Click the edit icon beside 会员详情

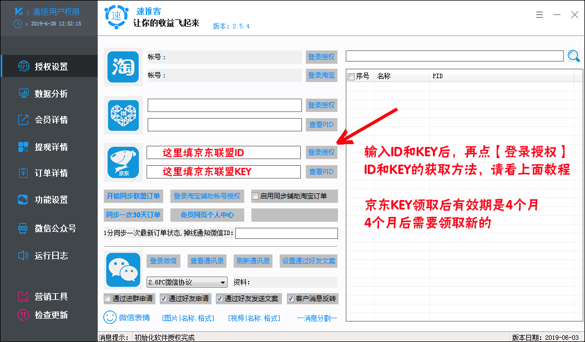tap(23, 120)
